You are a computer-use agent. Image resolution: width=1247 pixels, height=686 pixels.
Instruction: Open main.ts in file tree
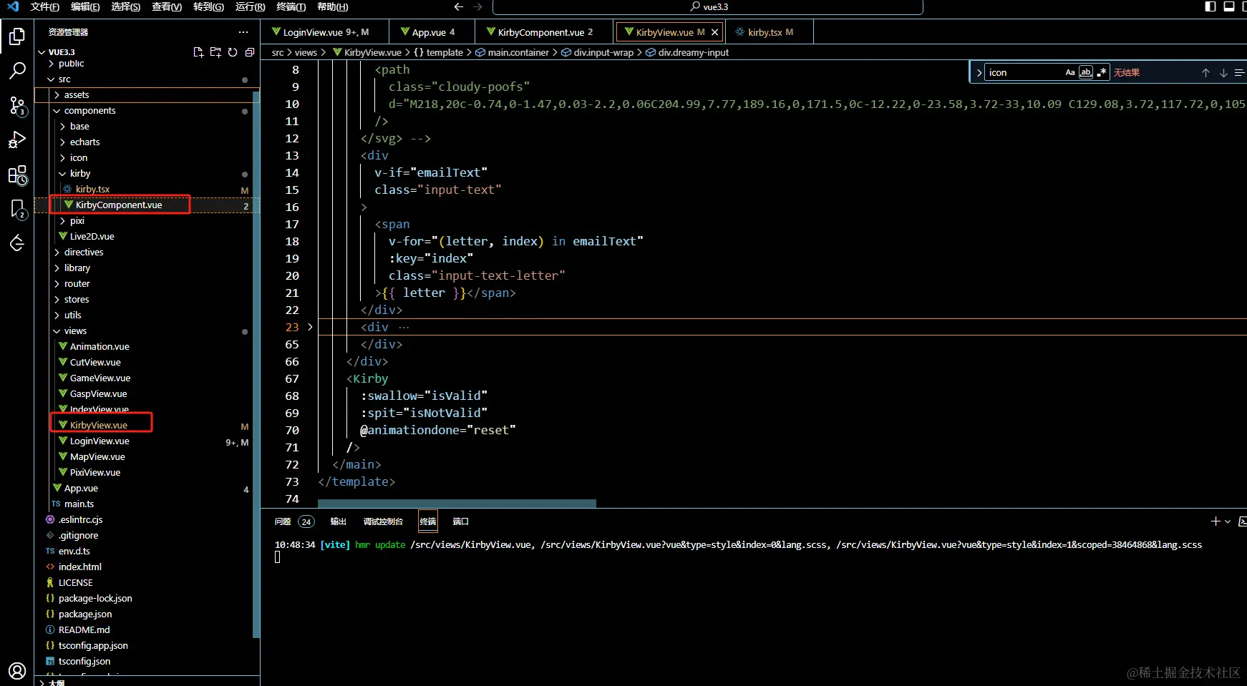point(79,504)
